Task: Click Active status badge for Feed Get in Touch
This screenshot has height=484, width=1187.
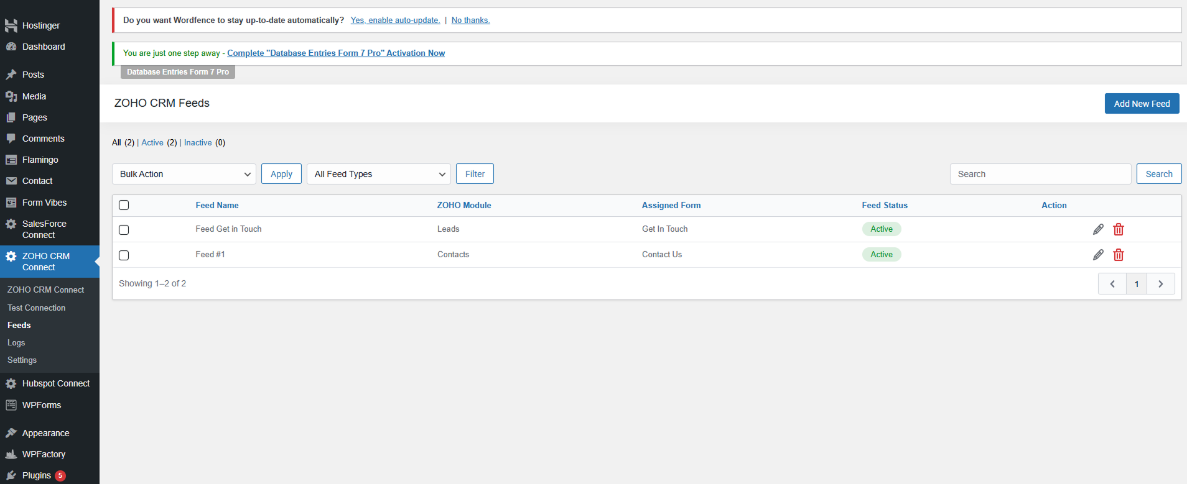Action: 882,229
